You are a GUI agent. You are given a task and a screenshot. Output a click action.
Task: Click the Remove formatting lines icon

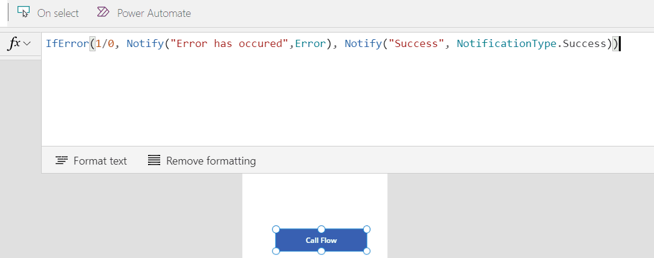point(154,160)
